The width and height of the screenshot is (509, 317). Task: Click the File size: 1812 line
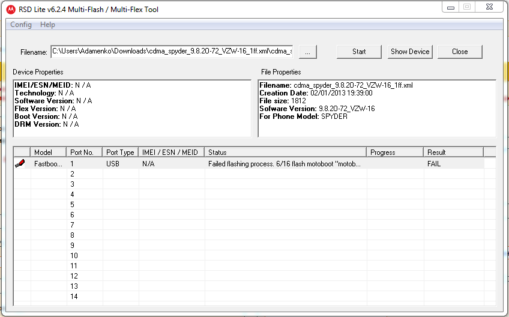coord(283,101)
